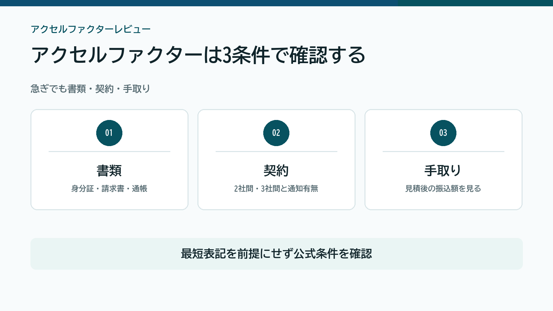
Task: Click the 03 numbered circle badge
Action: (x=443, y=133)
